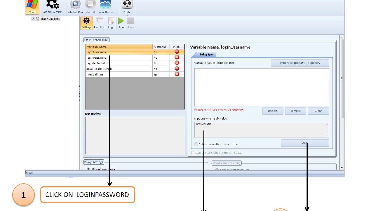Click the script icon beside platinum_lcfhc
The image size is (376, 211).
point(37,19)
